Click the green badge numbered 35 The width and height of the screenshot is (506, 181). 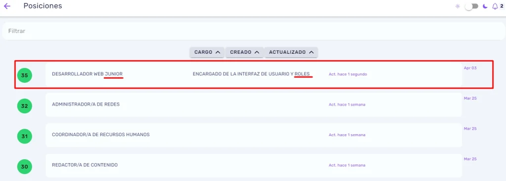coord(25,75)
